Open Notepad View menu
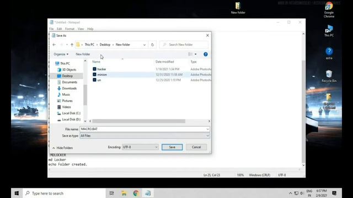The width and height of the screenshot is (353, 198). (x=81, y=29)
